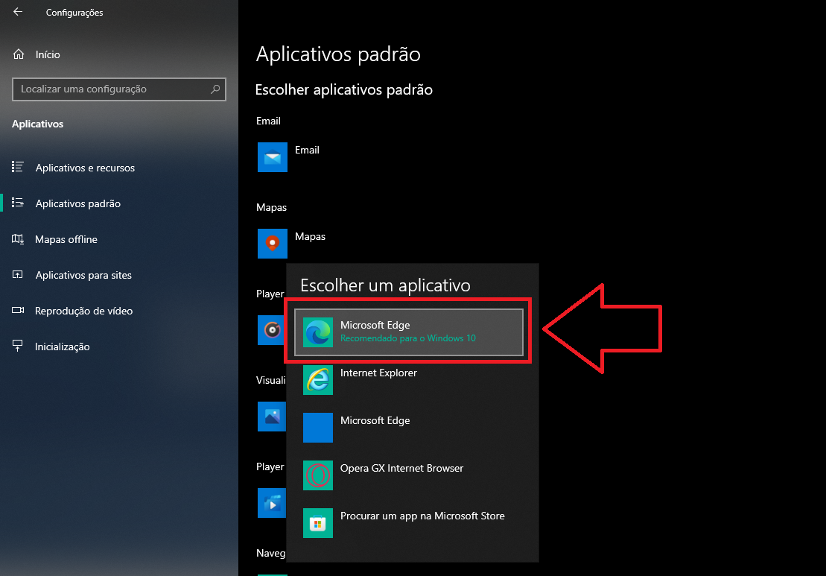Open the Início home page

pos(47,54)
